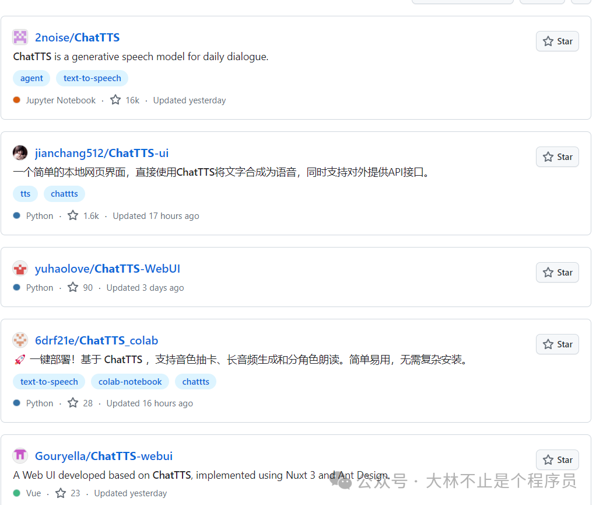
Task: Open Gouryella/ChatTTS-webui repository
Action: pos(104,456)
